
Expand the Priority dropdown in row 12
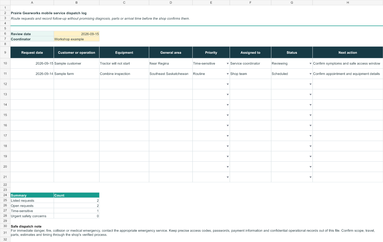coord(227,84)
